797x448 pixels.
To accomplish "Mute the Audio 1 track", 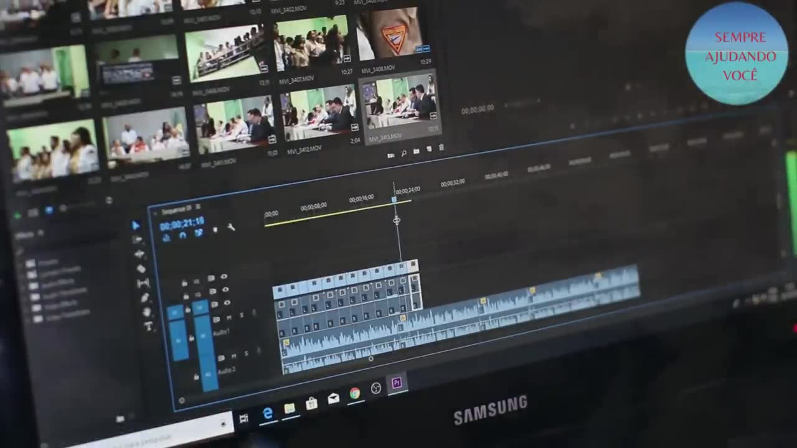I will point(229,318).
